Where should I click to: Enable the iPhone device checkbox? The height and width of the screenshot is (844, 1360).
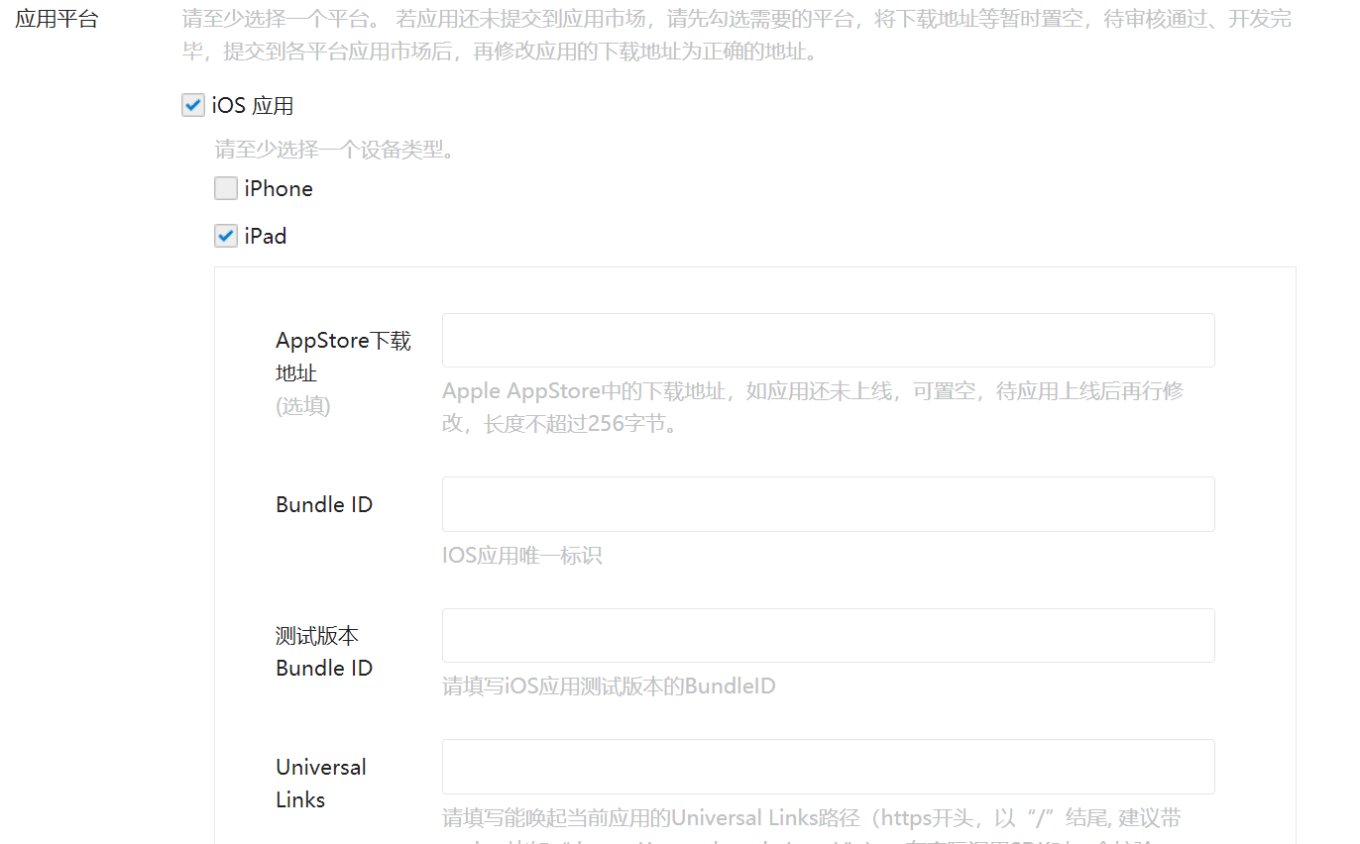tap(226, 188)
